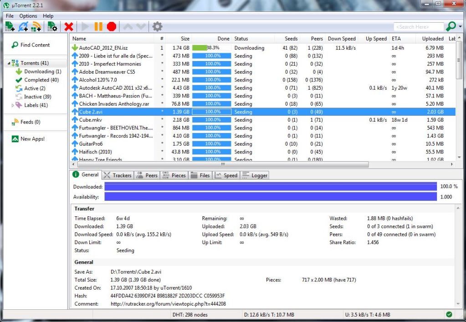
Task: Click the Add RSS Feed toolbar icon
Action: point(36,26)
